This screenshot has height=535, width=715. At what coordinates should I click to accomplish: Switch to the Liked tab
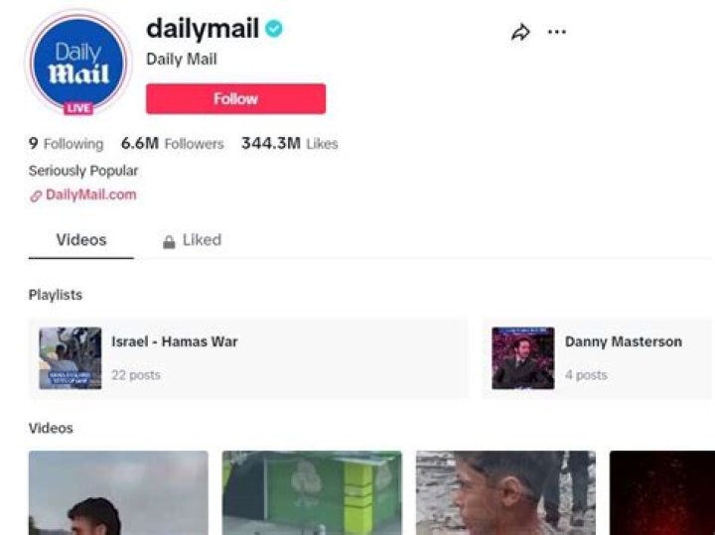192,240
